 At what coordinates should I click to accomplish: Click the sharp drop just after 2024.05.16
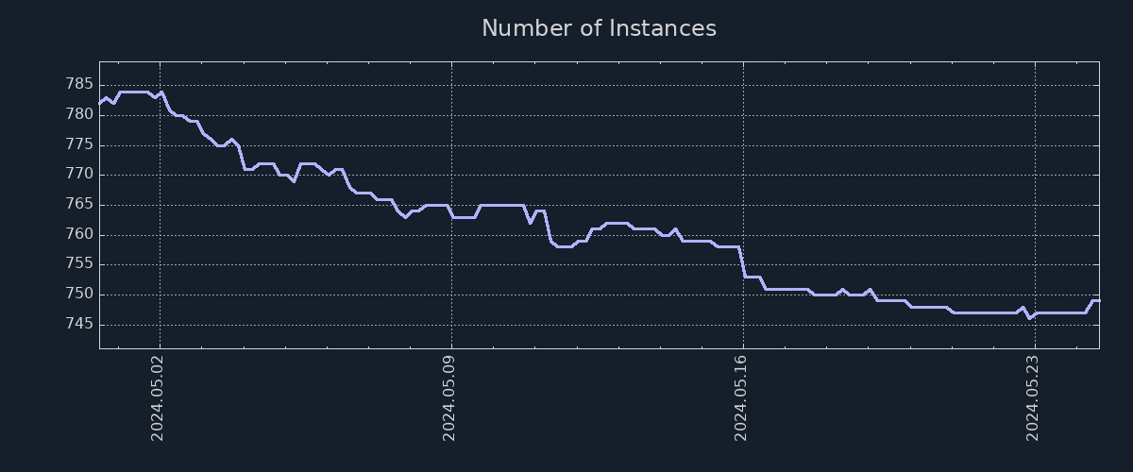tap(742, 262)
